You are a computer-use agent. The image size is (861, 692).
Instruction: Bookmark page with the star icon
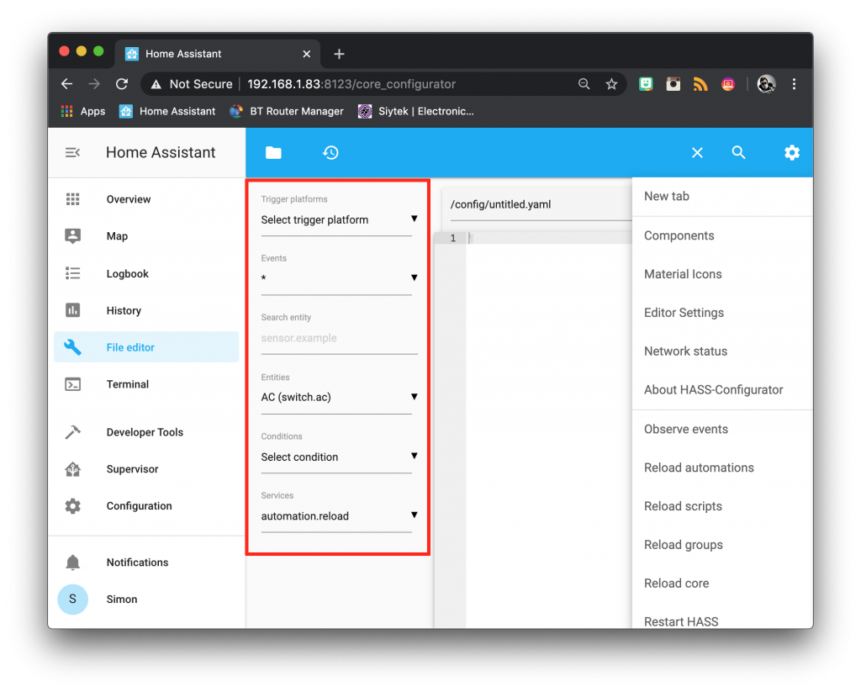tap(611, 84)
